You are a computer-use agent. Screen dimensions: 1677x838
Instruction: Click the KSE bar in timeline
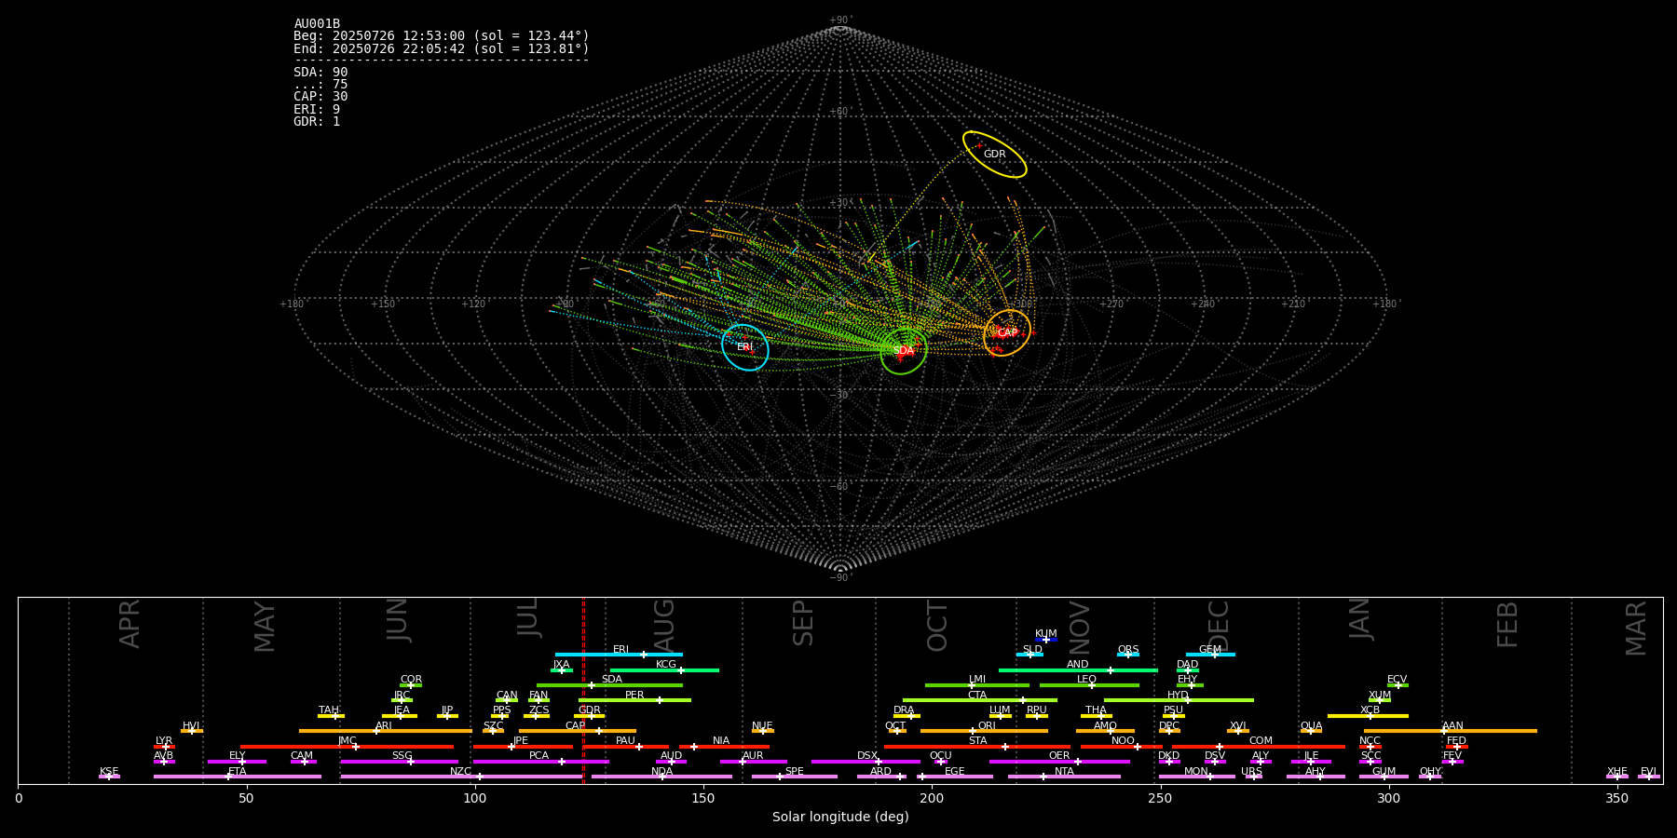(x=109, y=777)
